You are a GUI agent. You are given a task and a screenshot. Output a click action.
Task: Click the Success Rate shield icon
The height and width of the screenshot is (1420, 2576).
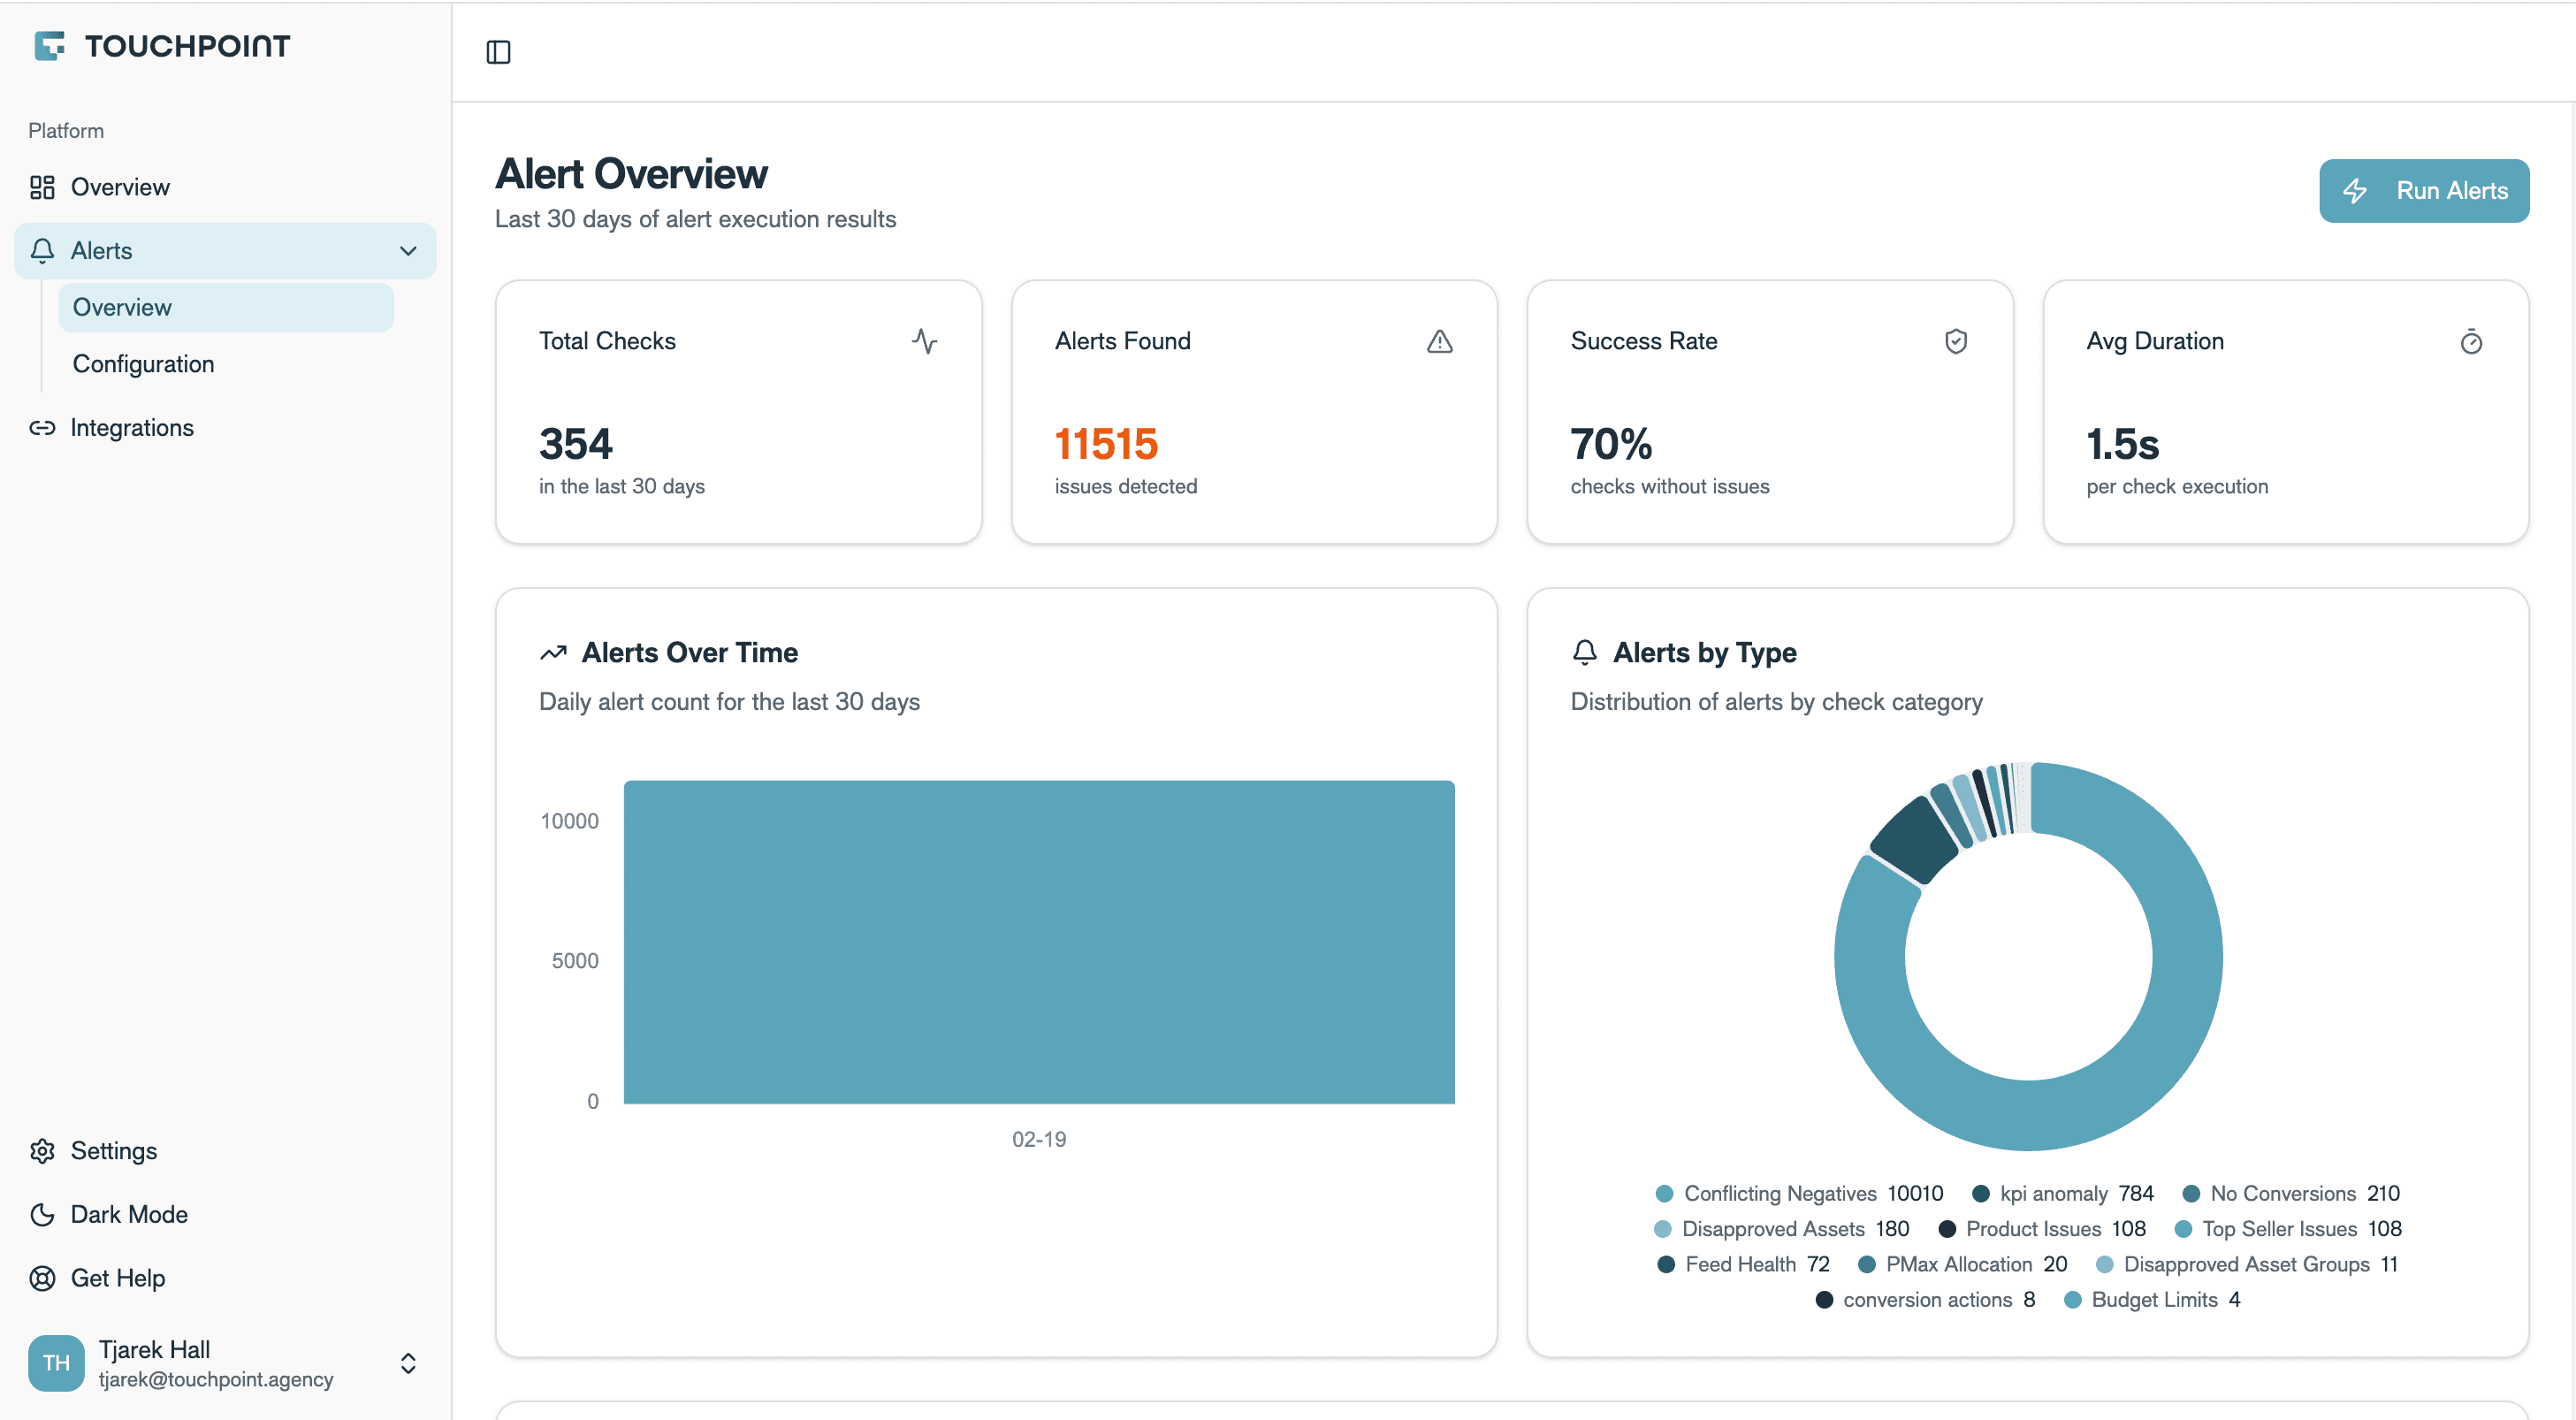point(1955,341)
